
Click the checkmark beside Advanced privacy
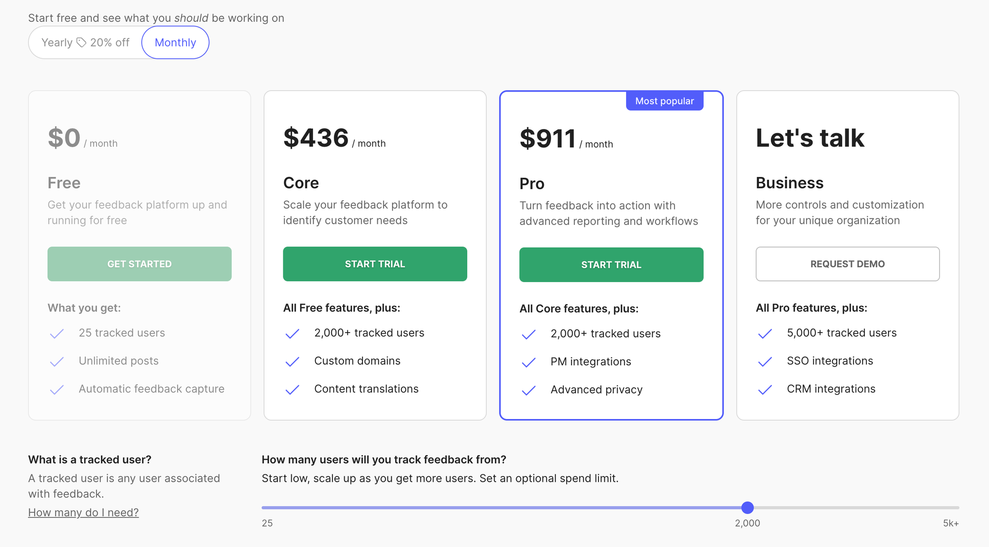528,390
